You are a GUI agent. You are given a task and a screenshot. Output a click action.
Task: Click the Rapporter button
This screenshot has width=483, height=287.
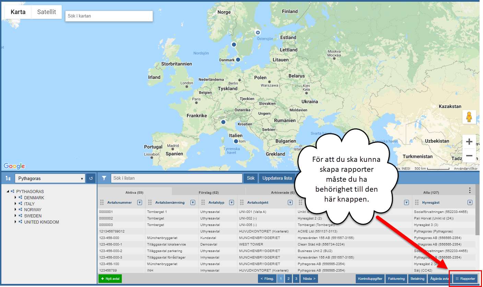pyautogui.click(x=465, y=279)
